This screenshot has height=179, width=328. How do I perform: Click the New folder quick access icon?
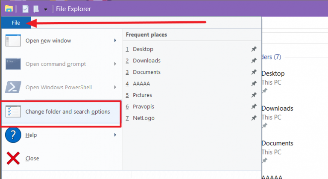point(36,9)
